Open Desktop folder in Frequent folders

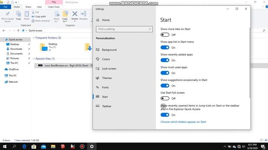point(49,47)
